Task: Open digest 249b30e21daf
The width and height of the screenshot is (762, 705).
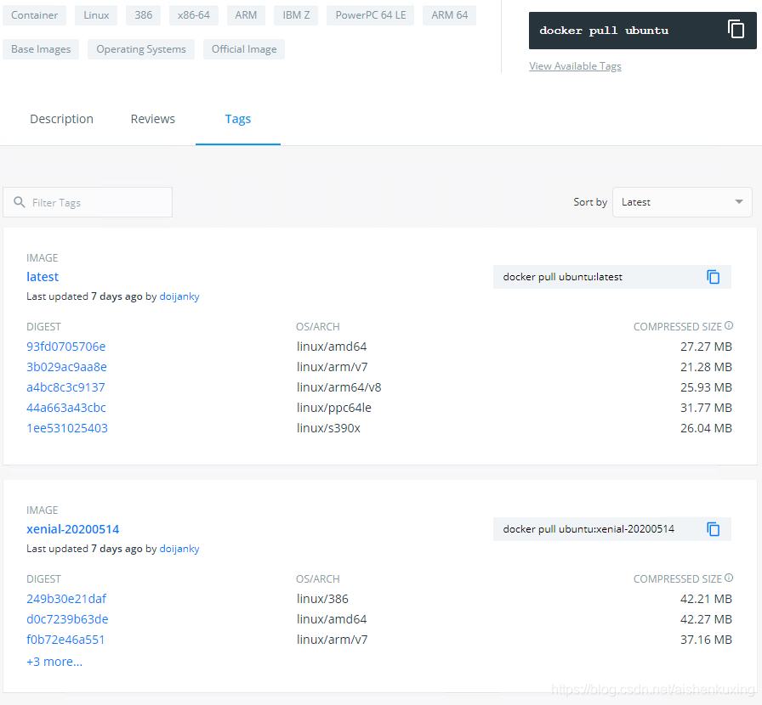Action: [66, 599]
